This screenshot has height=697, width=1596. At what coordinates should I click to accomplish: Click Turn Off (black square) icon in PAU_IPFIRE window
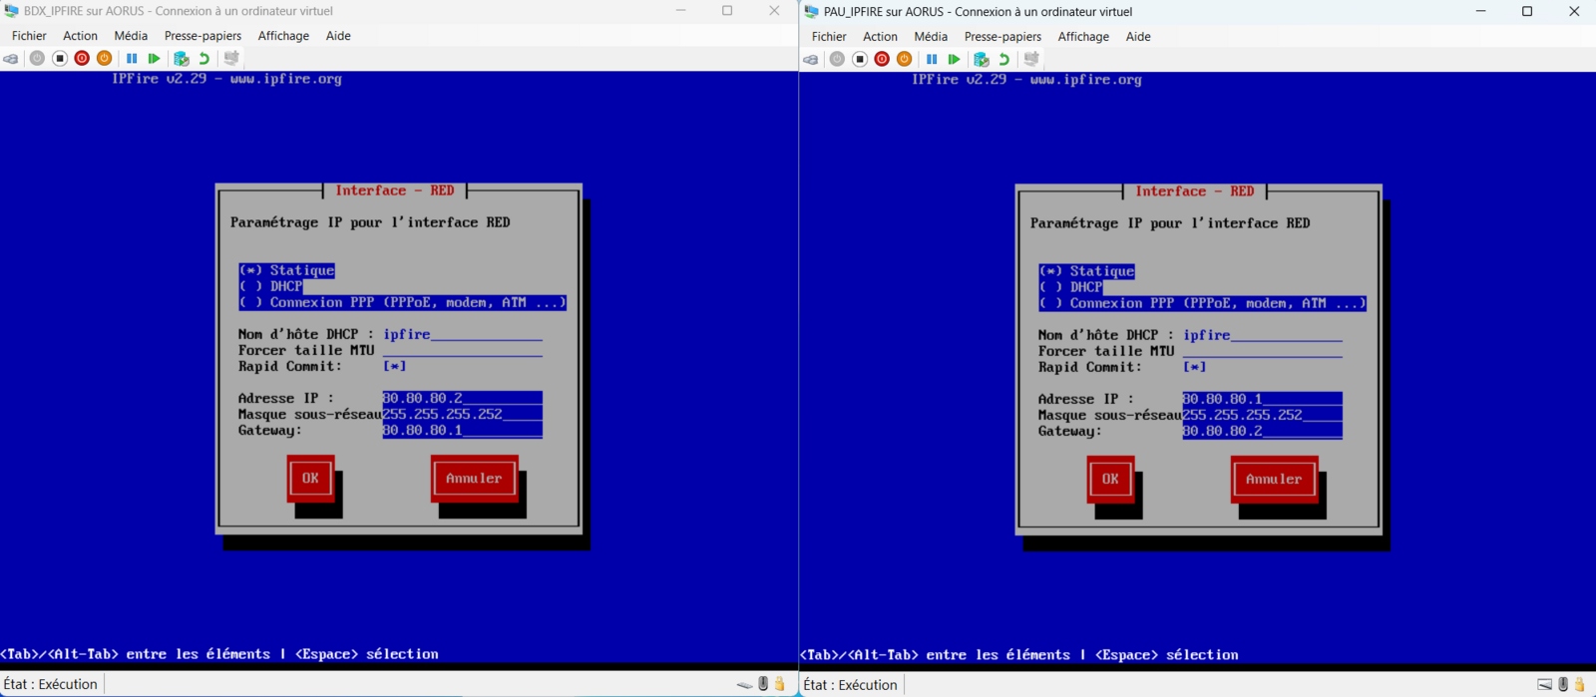tap(860, 60)
